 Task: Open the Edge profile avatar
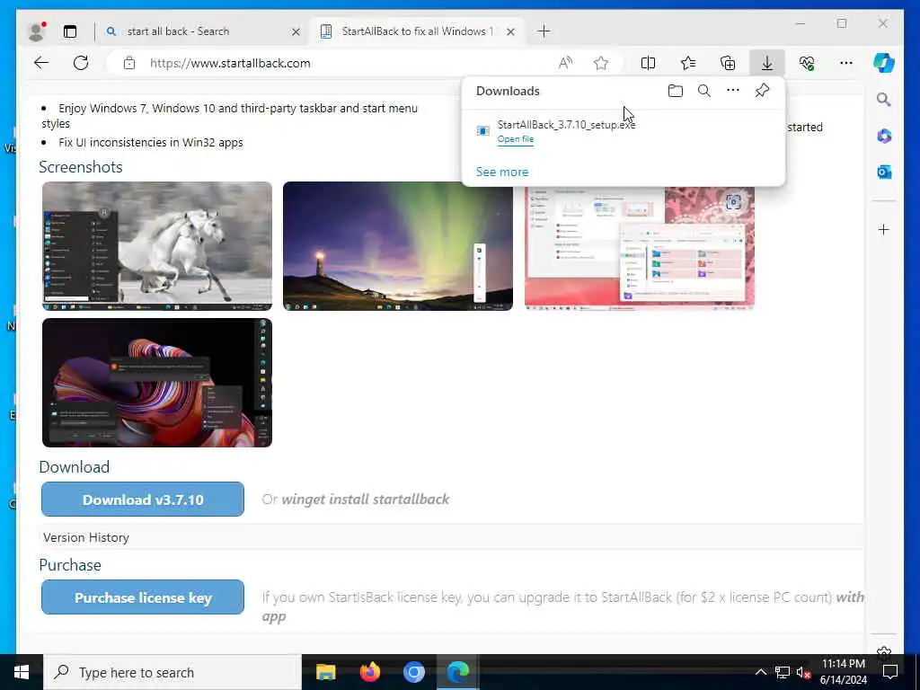36,31
